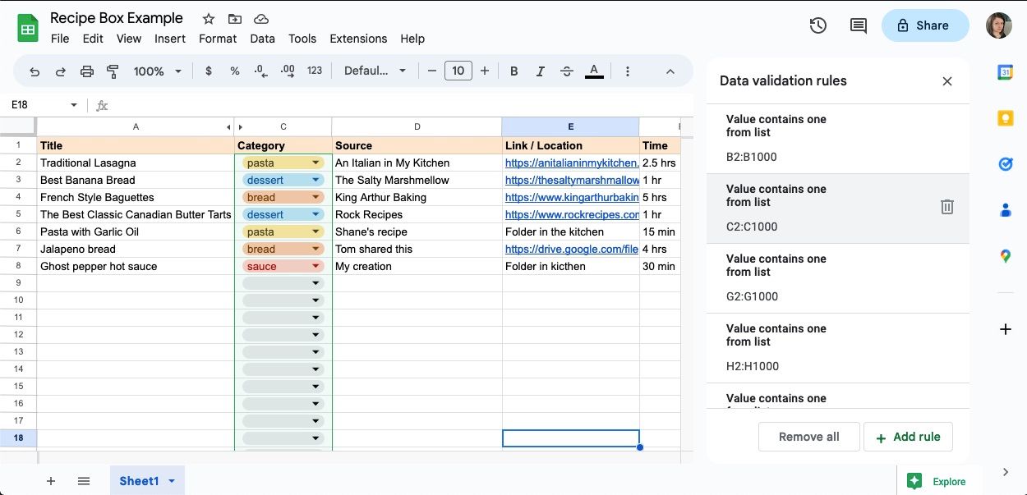The image size is (1027, 495).
Task: Toggle bold formatting
Action: [x=514, y=71]
